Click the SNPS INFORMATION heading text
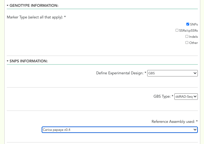Image resolution: width=204 pixels, height=144 pixels. 29,61
